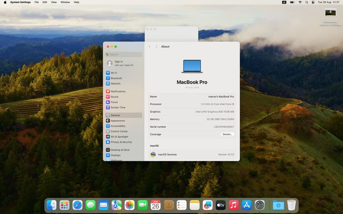
Task: Click the Graphics value Intel UHD Graphics 630
Action: [x=215, y=112]
